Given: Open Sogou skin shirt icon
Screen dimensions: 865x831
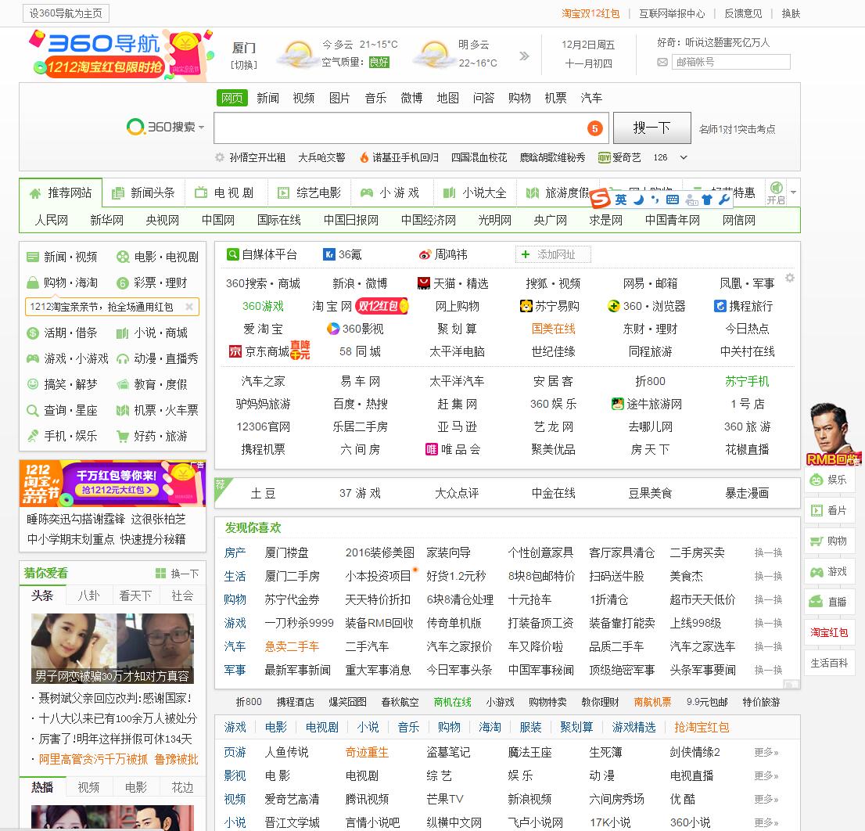Looking at the screenshot, I should tap(707, 200).
